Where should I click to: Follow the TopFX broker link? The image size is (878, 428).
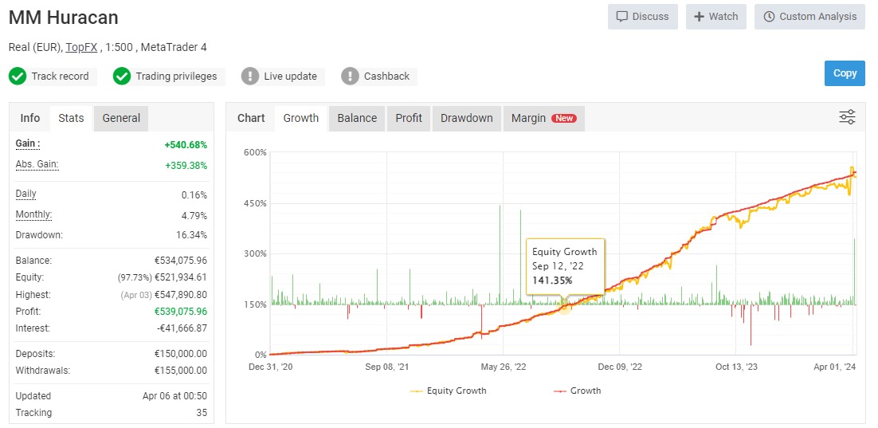[x=81, y=47]
